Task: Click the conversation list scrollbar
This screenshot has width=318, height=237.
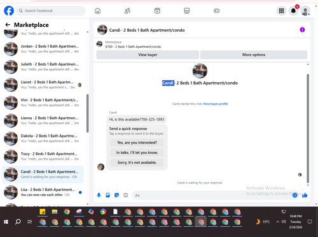Action: [x=88, y=113]
